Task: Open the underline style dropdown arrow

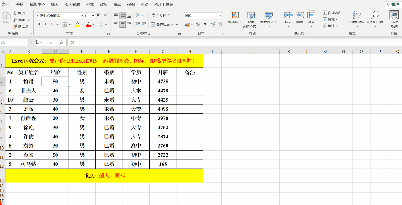Action: (x=57, y=24)
